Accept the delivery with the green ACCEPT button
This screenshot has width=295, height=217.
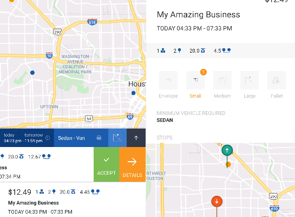(x=106, y=164)
